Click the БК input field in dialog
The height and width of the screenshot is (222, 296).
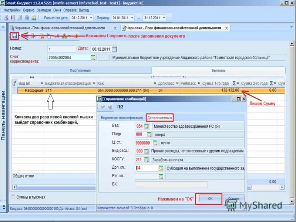pos(171,185)
